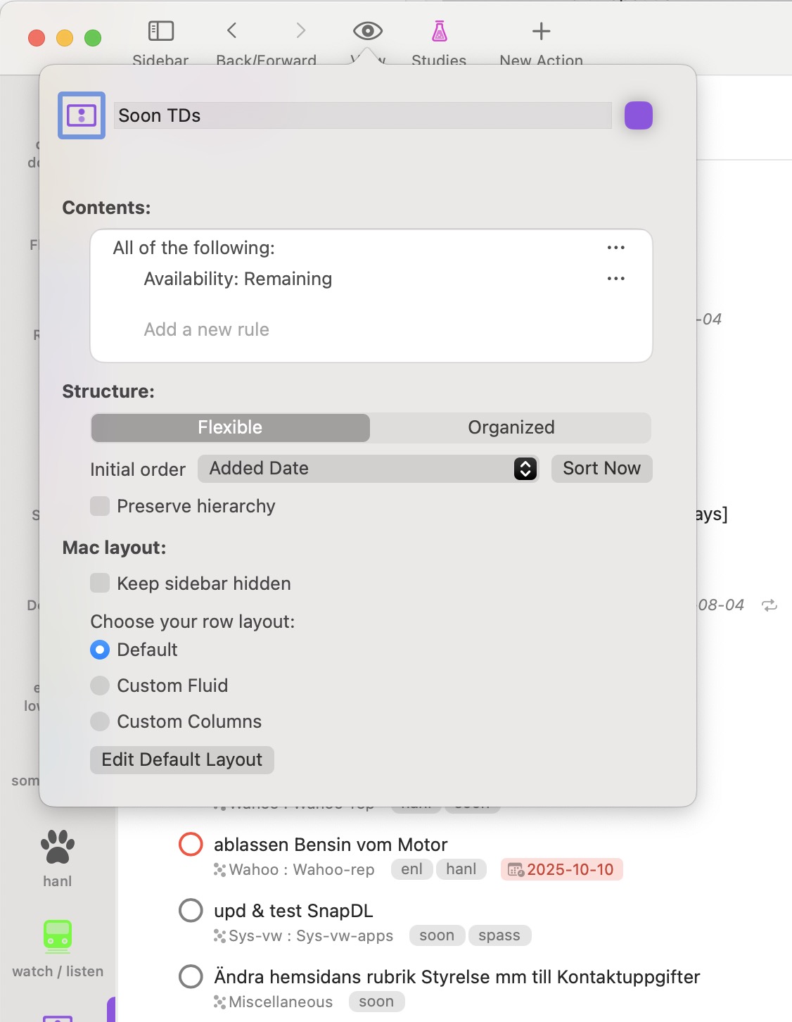Image resolution: width=792 pixels, height=1022 pixels.
Task: Click the New Action plus icon
Action: pos(541,31)
